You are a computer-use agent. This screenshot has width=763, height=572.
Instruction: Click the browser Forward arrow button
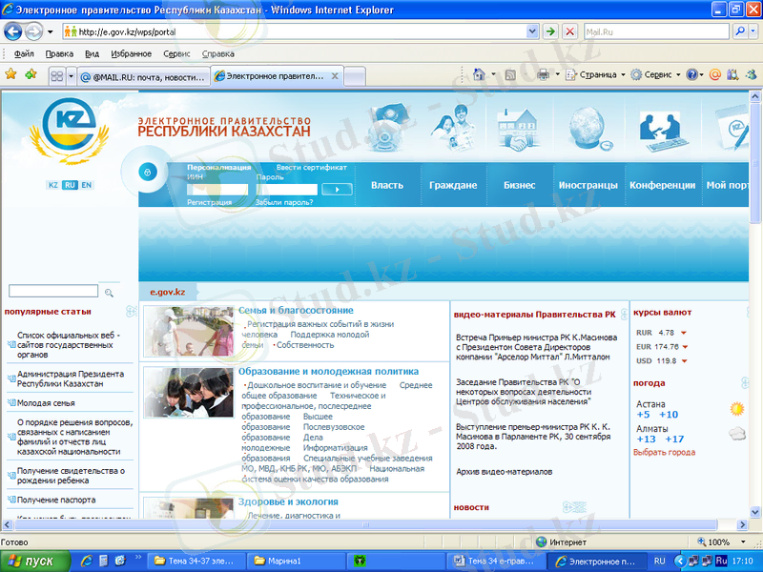[33, 32]
